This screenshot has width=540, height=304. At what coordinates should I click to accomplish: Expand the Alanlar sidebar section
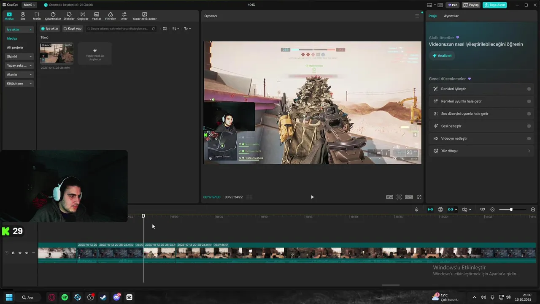click(x=19, y=74)
